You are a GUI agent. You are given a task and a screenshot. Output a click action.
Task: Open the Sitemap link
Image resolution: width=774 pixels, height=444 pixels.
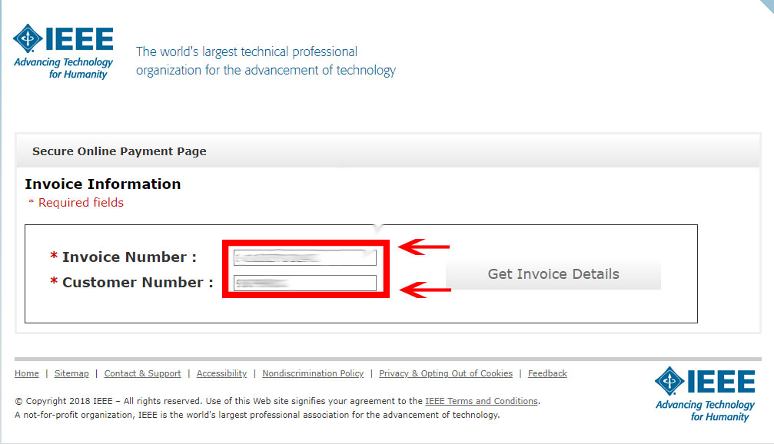[71, 373]
